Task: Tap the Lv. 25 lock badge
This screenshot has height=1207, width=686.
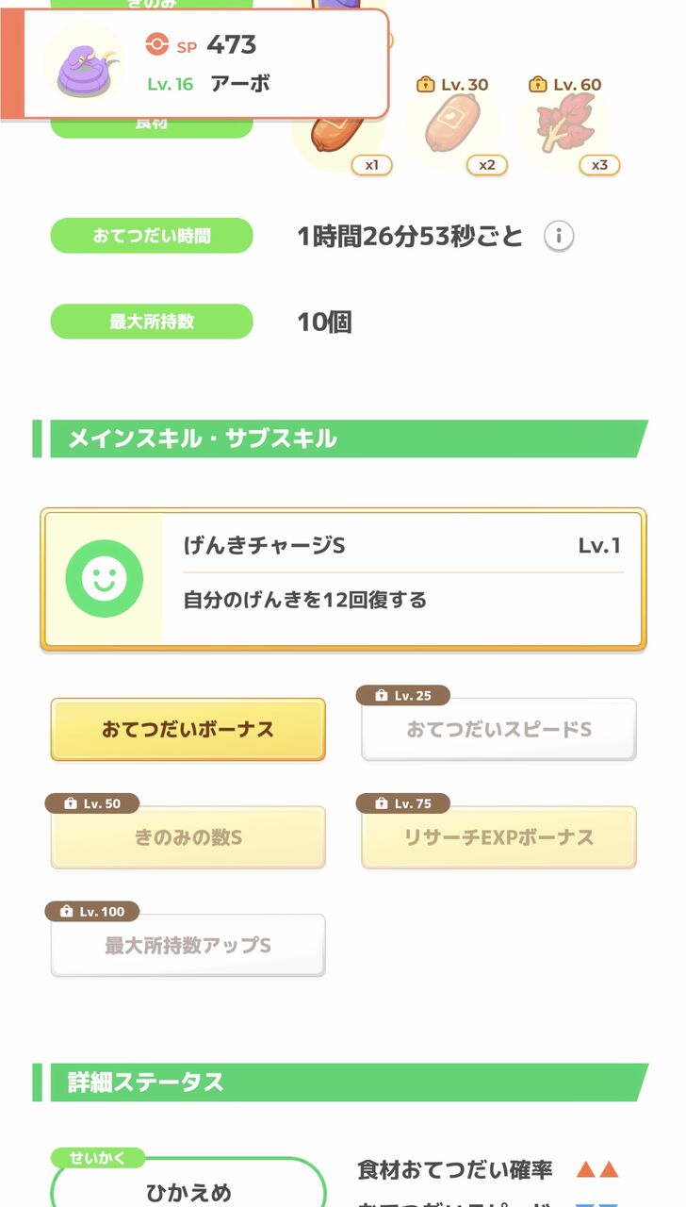Action: (402, 696)
